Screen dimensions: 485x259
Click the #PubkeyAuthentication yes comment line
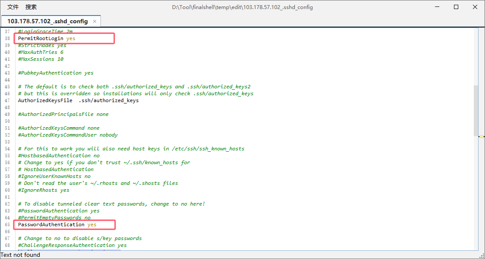click(56, 73)
